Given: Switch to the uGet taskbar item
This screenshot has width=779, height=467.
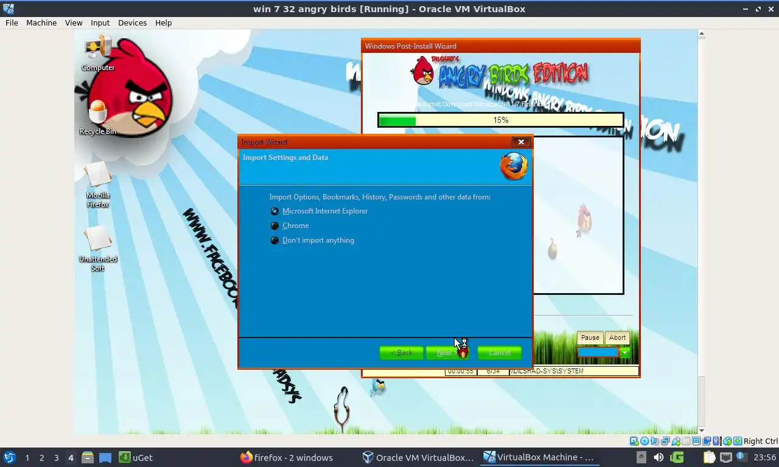Looking at the screenshot, I should coord(136,457).
